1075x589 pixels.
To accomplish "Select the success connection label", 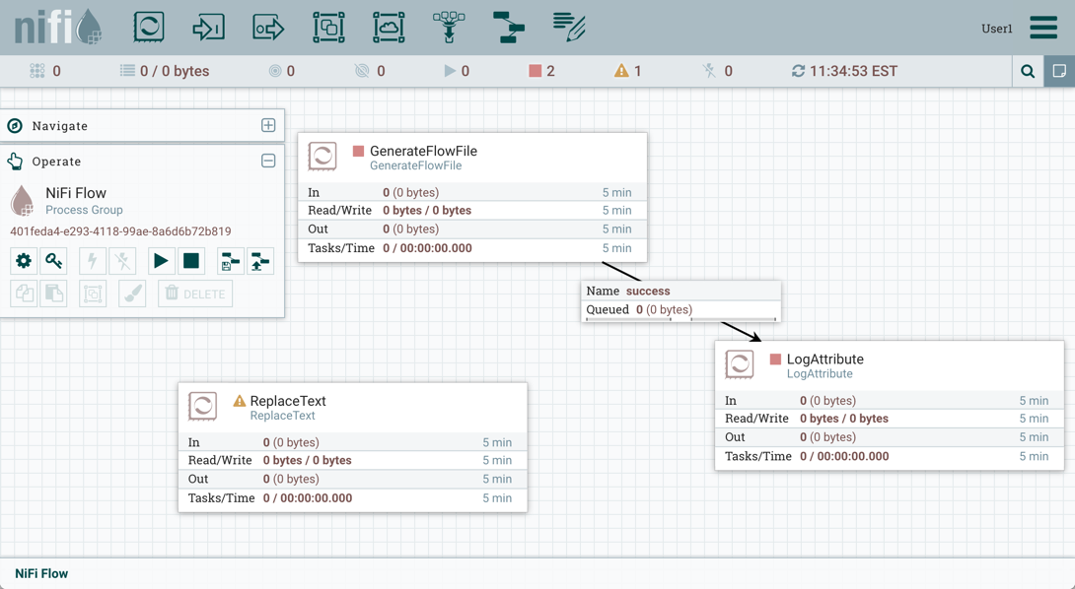I will pyautogui.click(x=648, y=291).
